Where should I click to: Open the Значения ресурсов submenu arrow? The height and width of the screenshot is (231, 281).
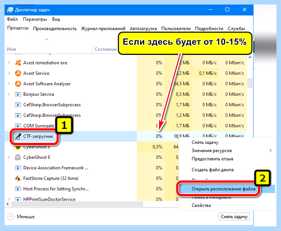(x=271, y=150)
